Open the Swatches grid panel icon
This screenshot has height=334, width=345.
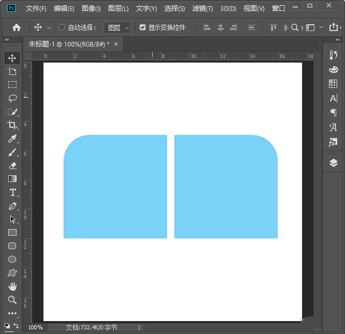[x=333, y=84]
